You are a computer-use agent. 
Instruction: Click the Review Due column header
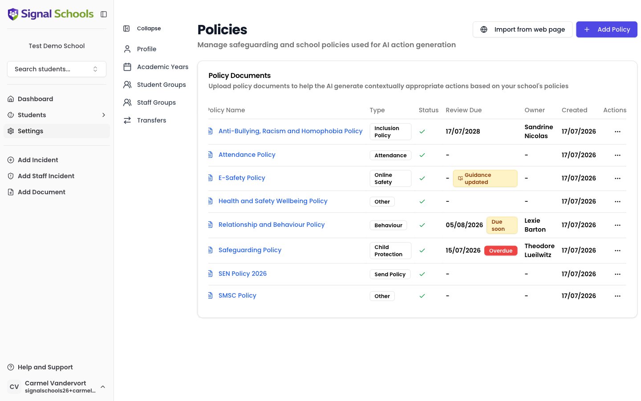(463, 110)
